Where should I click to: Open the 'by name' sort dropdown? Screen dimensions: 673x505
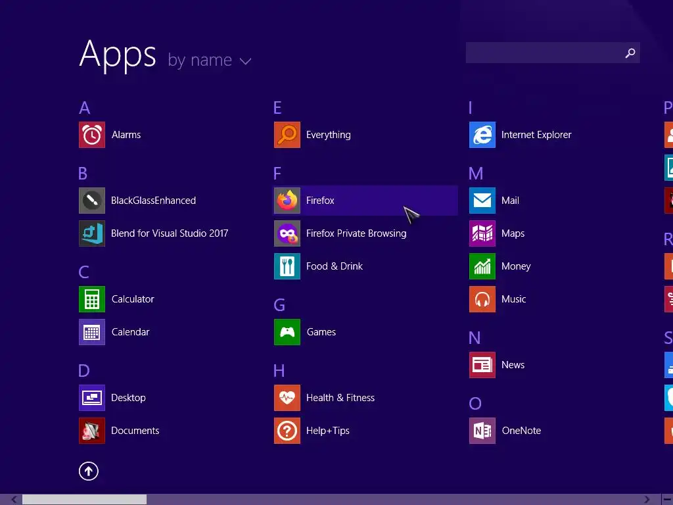[209, 60]
